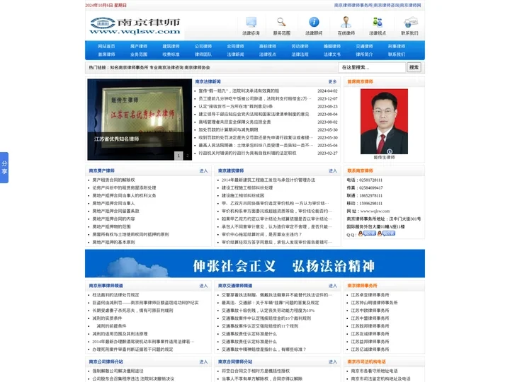
Task: Go to 网站首页 in the navigation bar
Action: [x=106, y=47]
